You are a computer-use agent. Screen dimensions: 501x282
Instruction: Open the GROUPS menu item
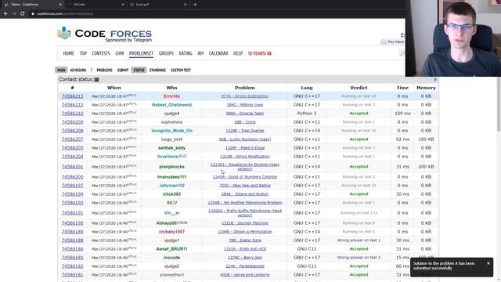coord(166,53)
